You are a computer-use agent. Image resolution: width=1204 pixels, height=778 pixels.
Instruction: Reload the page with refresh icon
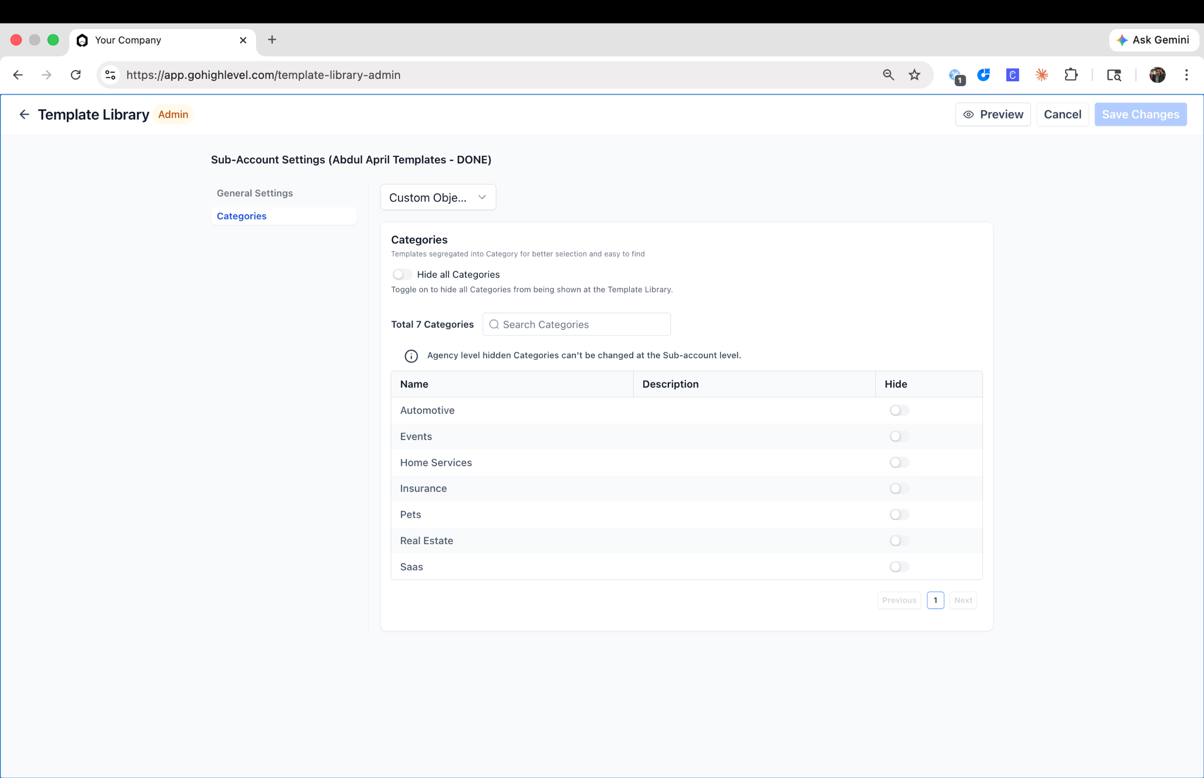[76, 75]
